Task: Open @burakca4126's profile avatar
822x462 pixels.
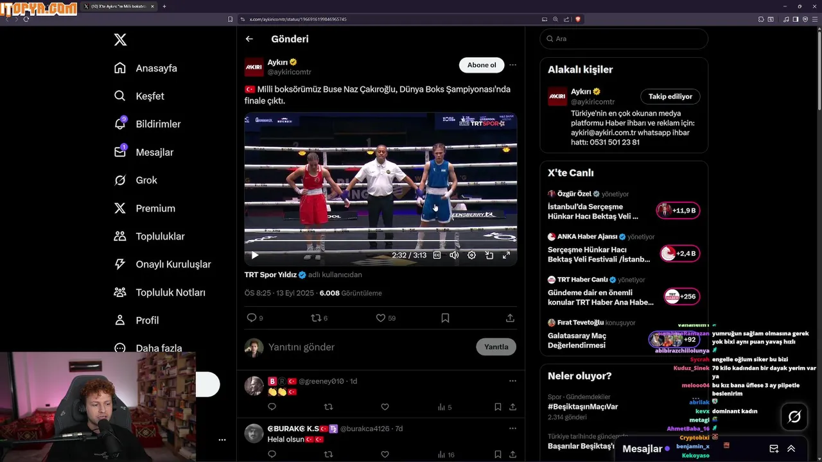Action: [x=254, y=433]
